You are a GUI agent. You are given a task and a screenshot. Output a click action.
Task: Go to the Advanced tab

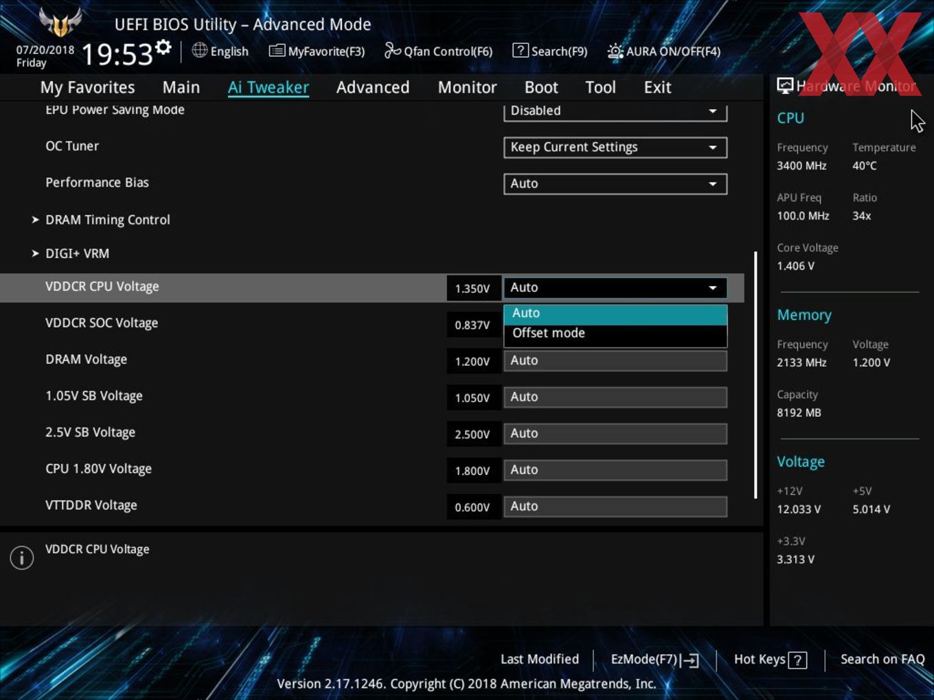[x=373, y=87]
